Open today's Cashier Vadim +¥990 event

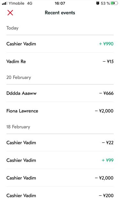[x=60, y=44]
